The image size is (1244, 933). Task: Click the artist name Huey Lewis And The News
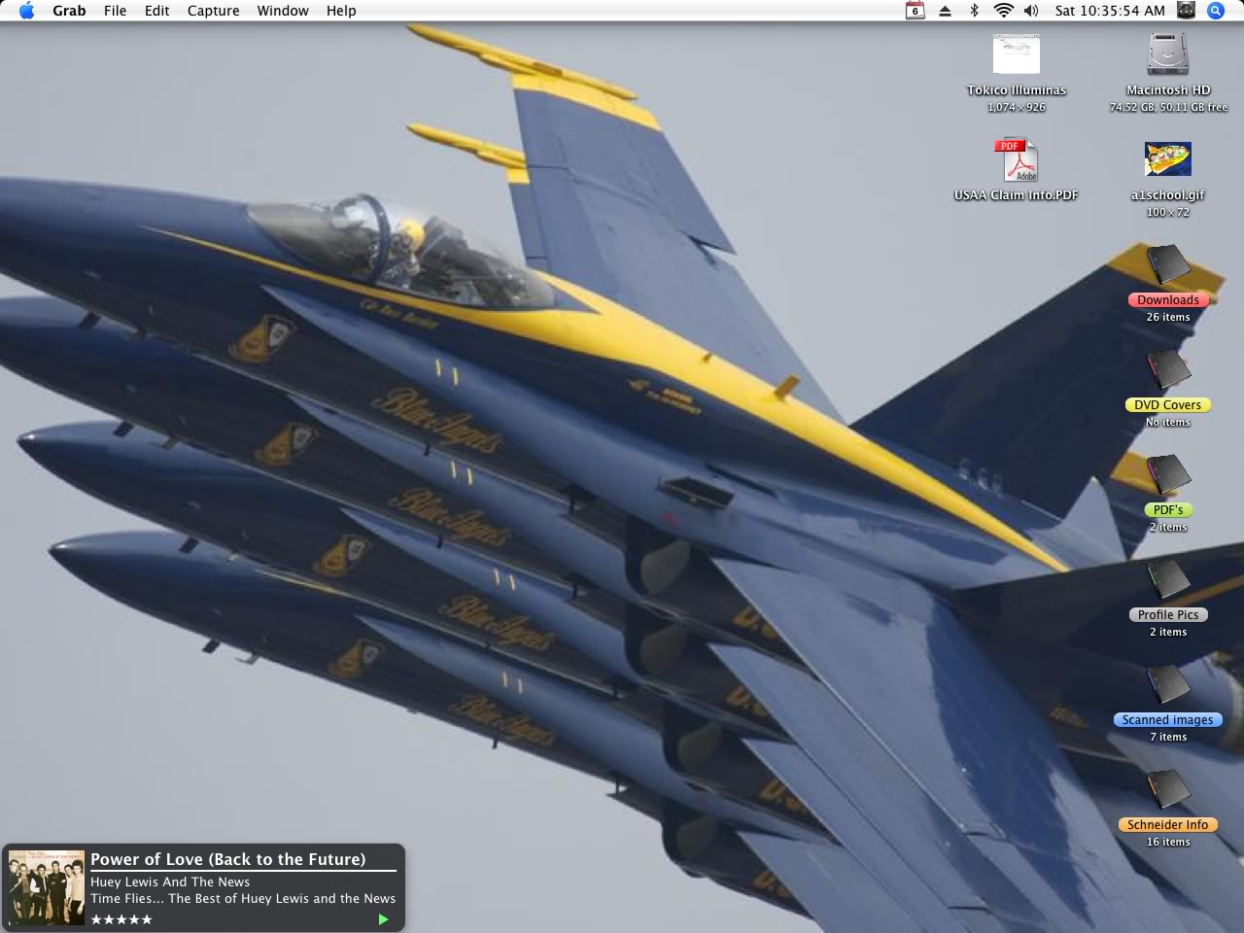click(170, 882)
